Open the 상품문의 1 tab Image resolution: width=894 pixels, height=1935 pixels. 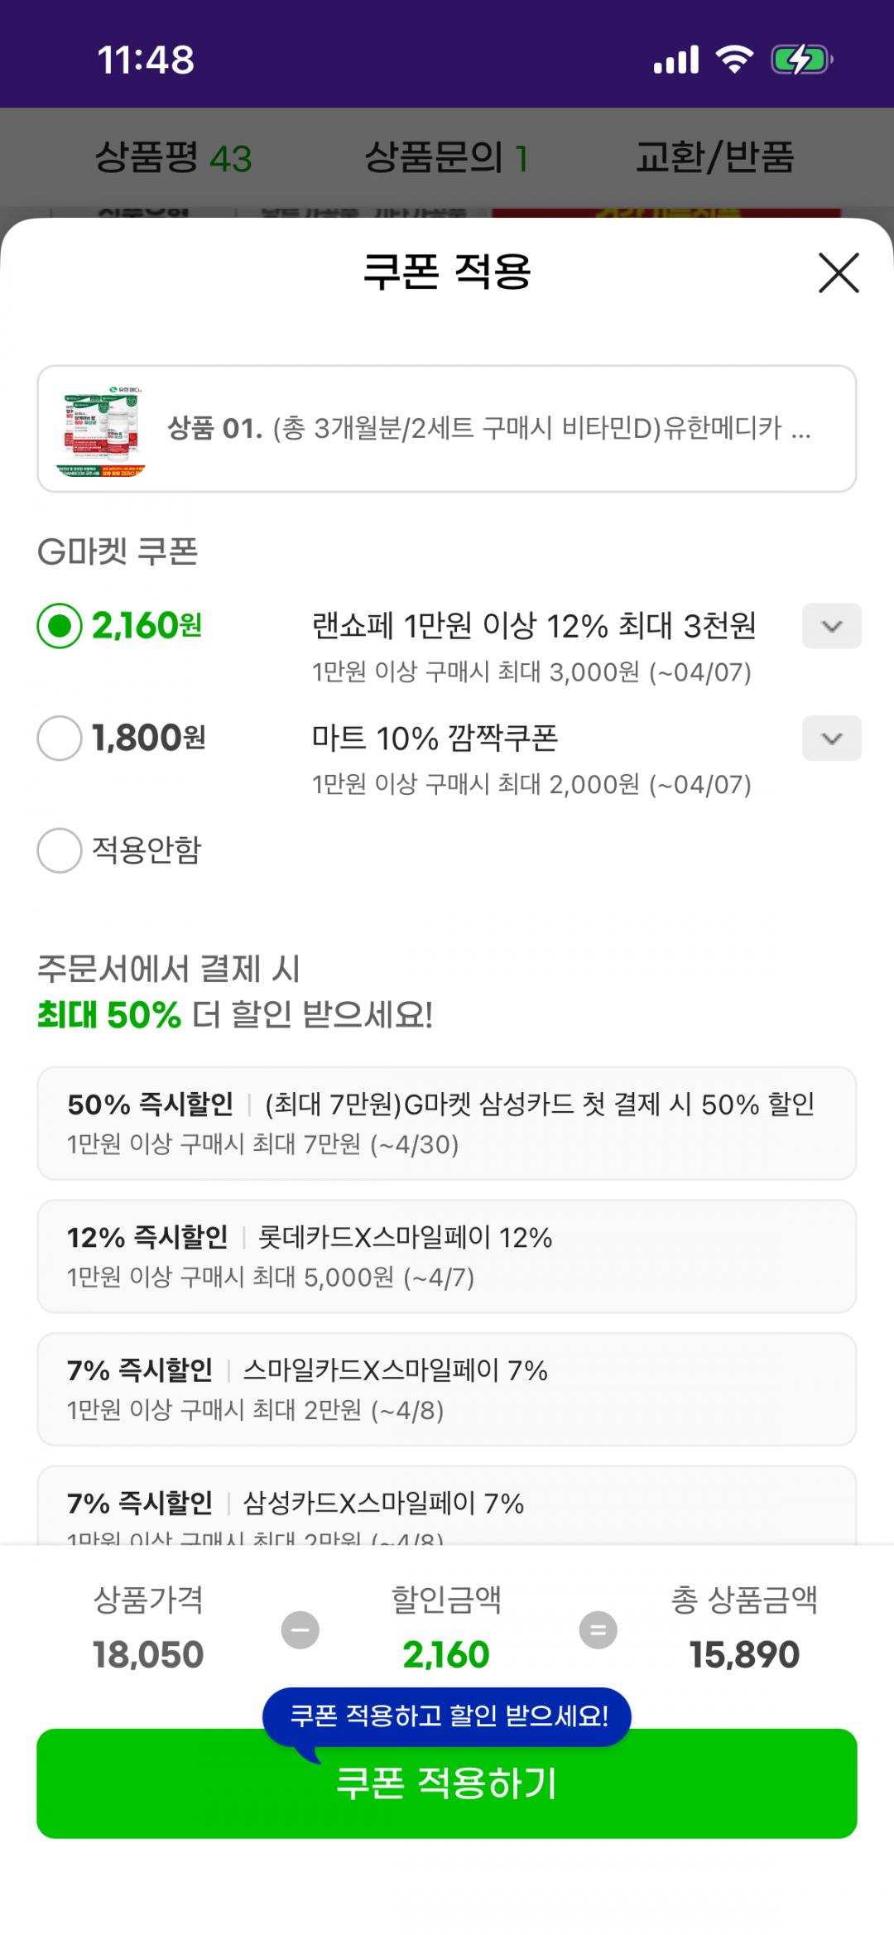(445, 157)
